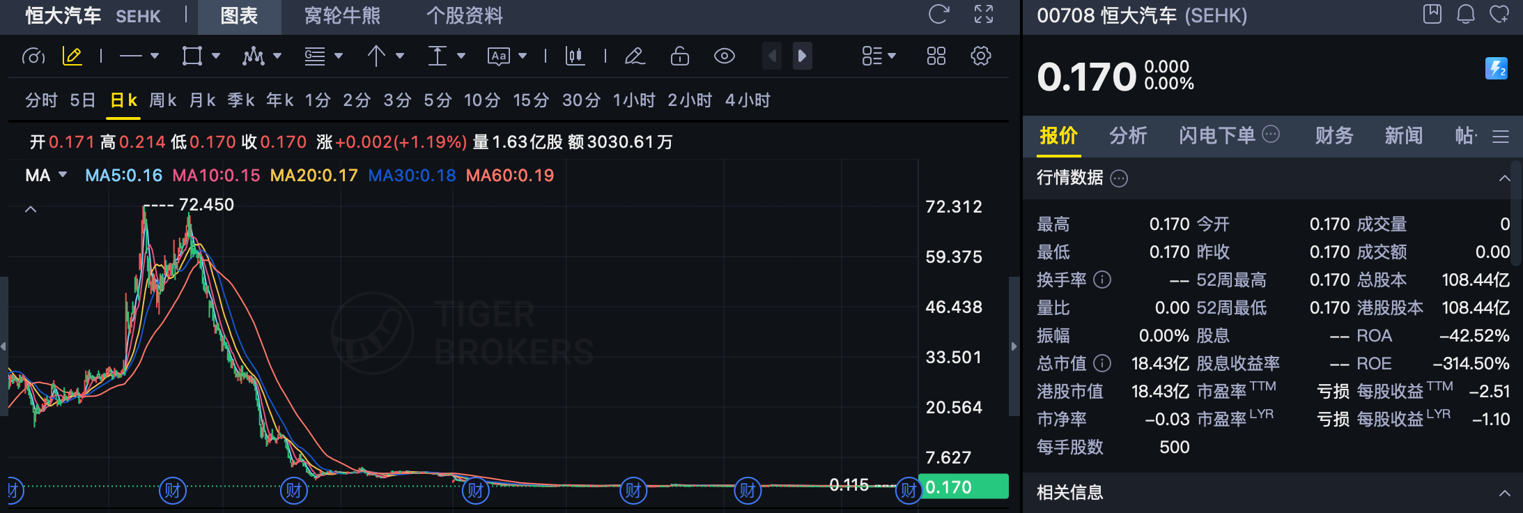Open 财务 tab

coord(1334,135)
